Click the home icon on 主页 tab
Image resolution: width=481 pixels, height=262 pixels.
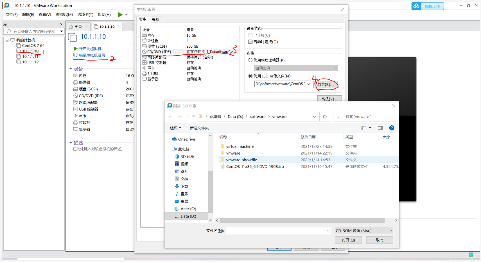click(x=71, y=26)
